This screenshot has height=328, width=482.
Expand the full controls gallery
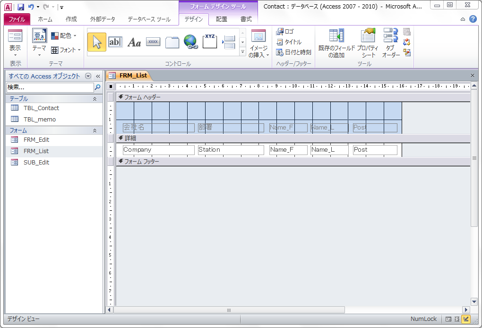click(242, 52)
